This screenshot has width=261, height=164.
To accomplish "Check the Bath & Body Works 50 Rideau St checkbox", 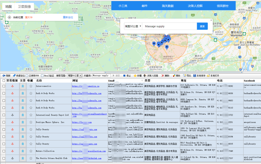I will click(x=4, y=93).
